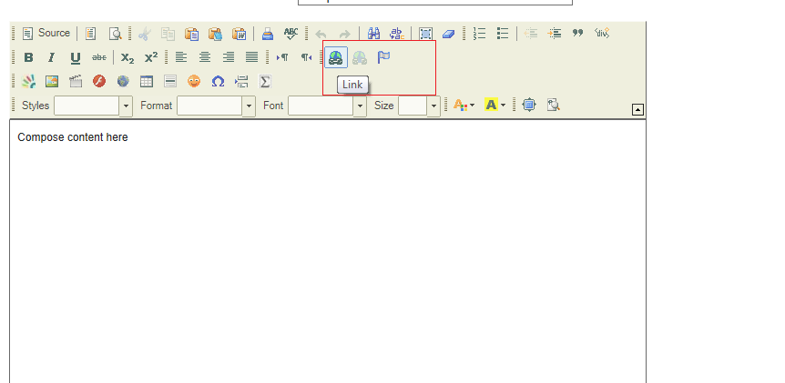Open the smiley emoticon picker

(x=194, y=81)
